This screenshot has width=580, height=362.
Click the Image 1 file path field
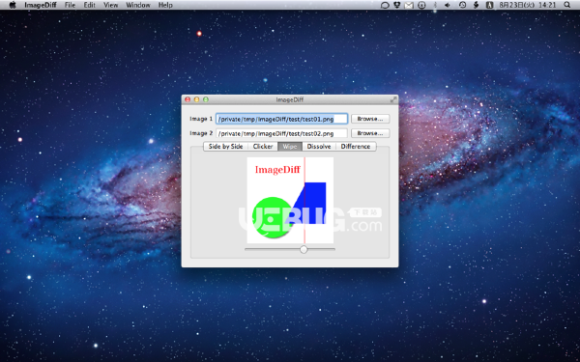(282, 119)
